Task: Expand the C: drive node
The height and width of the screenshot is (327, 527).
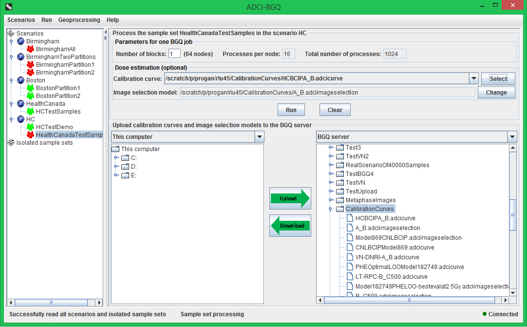Action: (x=116, y=158)
